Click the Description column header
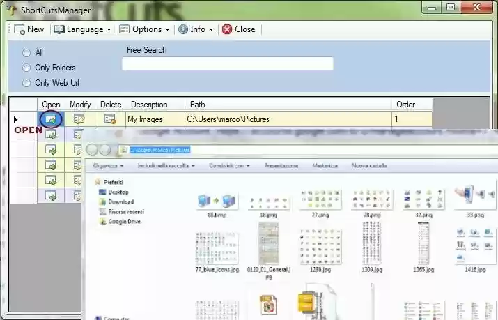The image size is (498, 320). click(155, 105)
